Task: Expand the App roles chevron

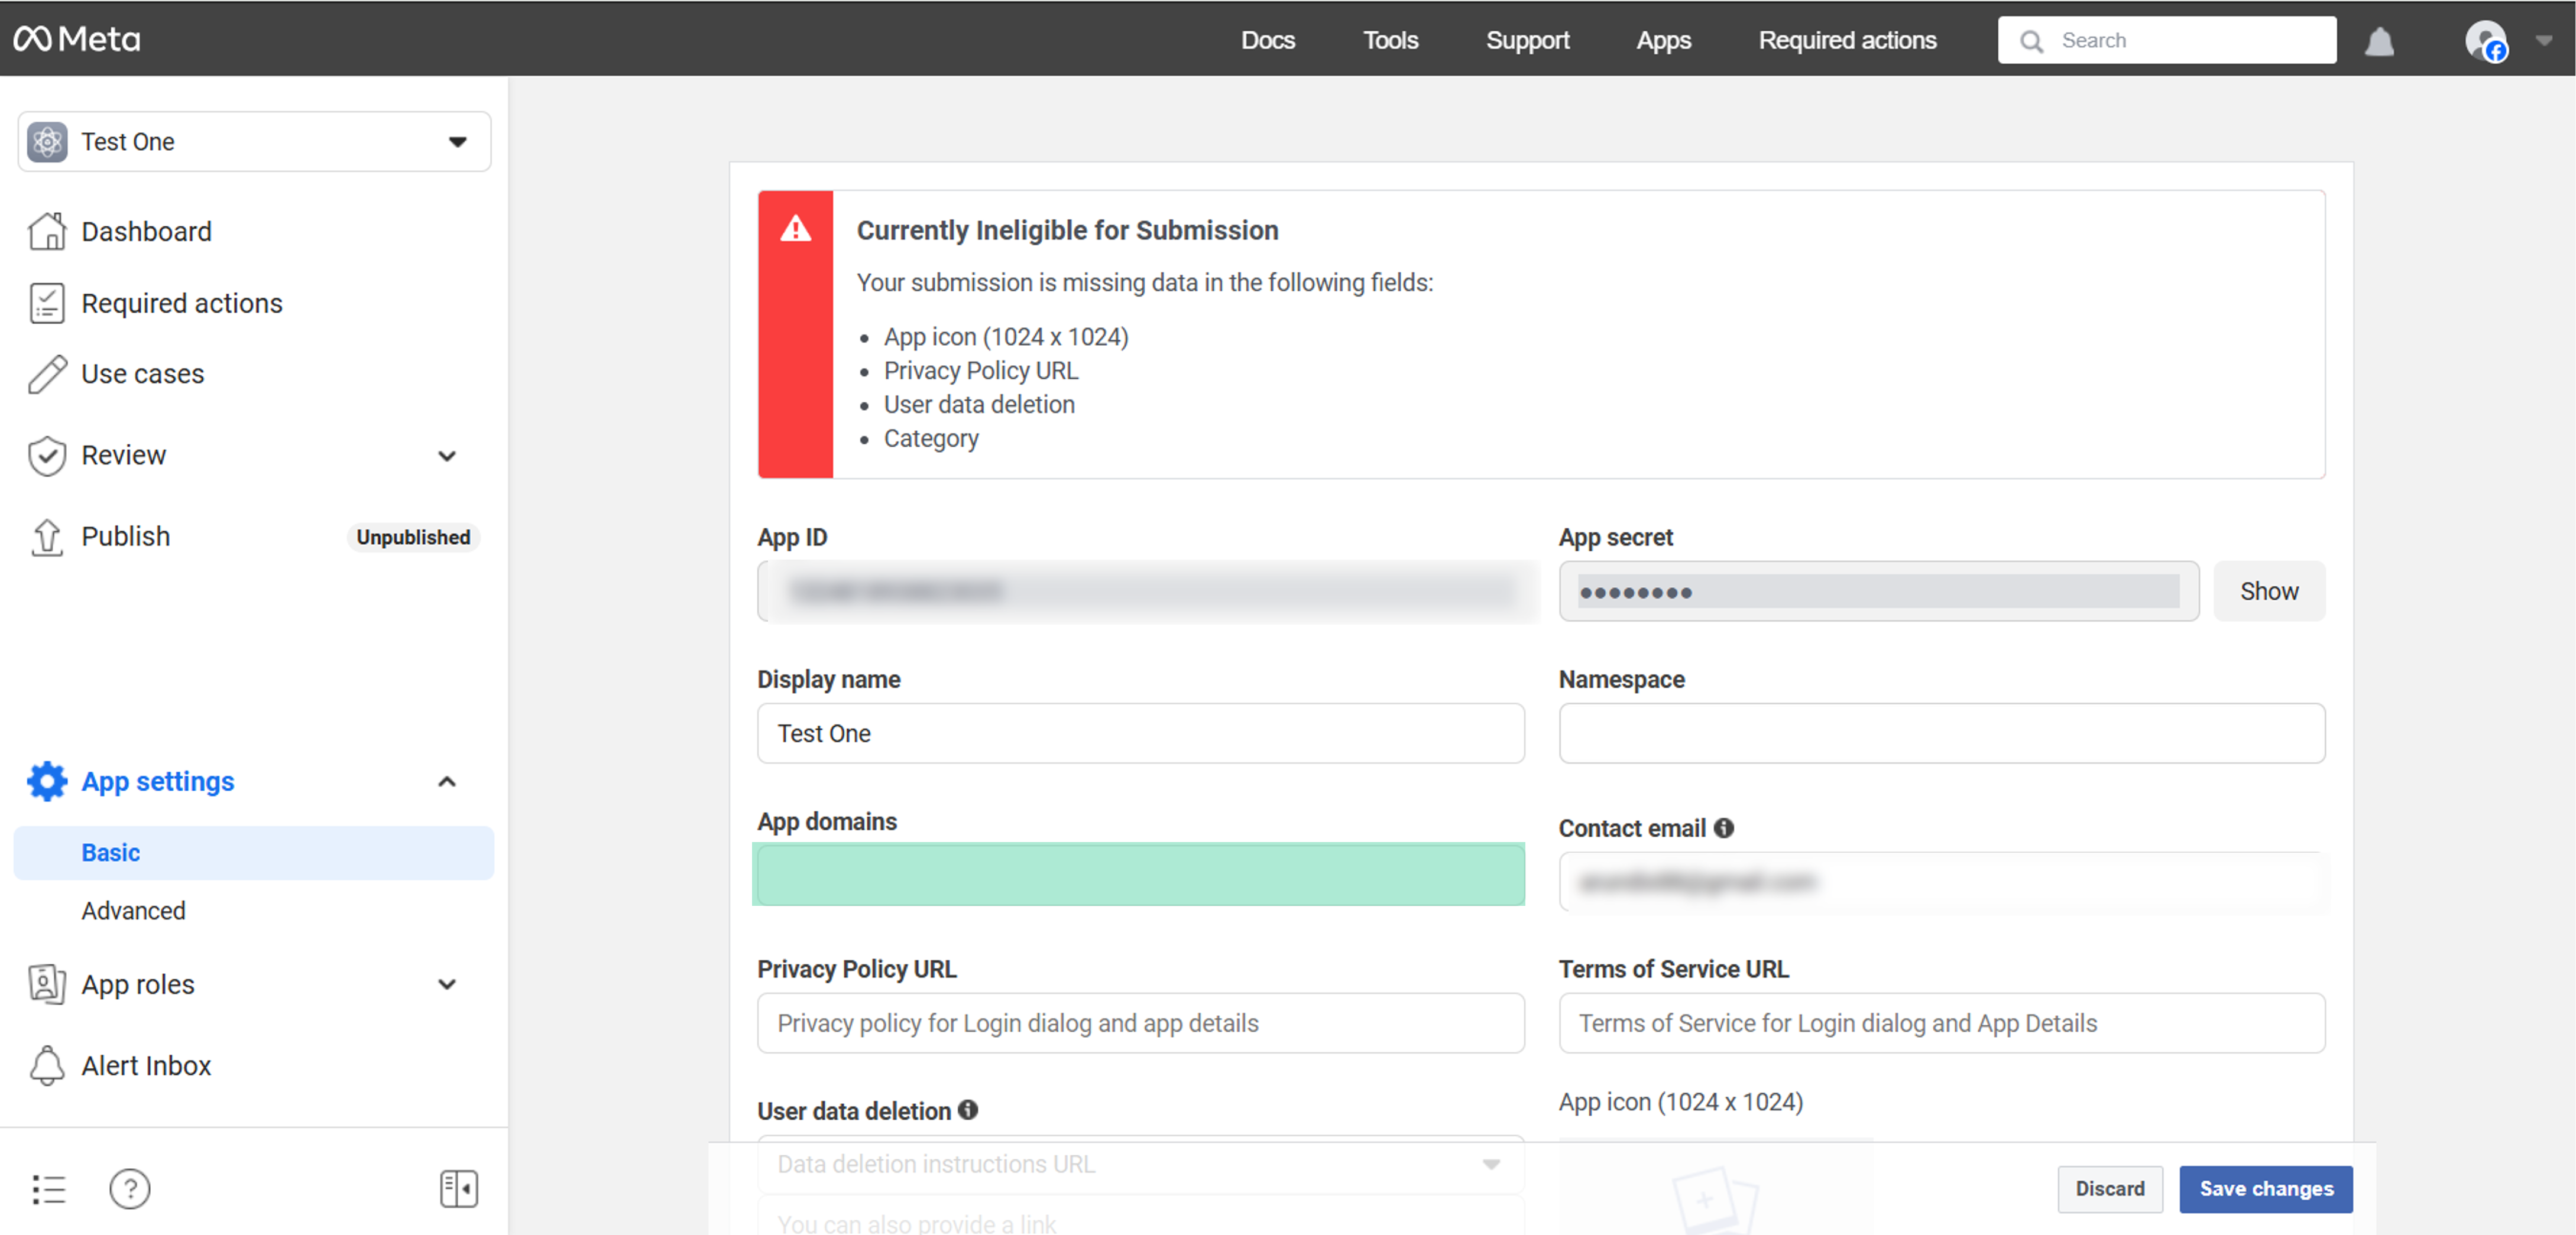Action: [x=447, y=984]
